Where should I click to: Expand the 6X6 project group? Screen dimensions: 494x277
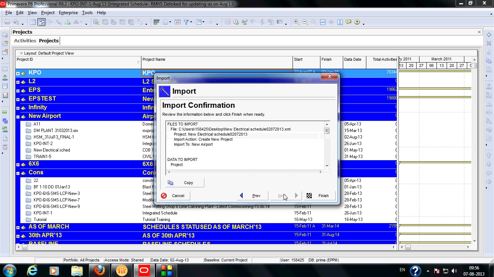[17, 164]
